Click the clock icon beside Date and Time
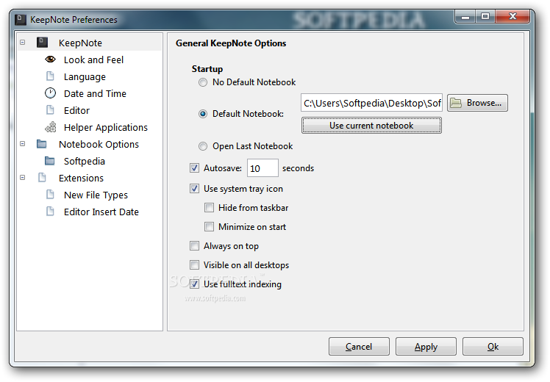Screen dimensions: 550x382 [50, 93]
